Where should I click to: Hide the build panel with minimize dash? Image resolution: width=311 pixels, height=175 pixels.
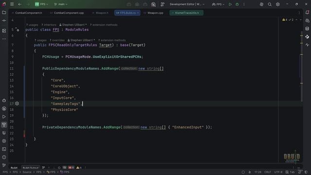299,168
